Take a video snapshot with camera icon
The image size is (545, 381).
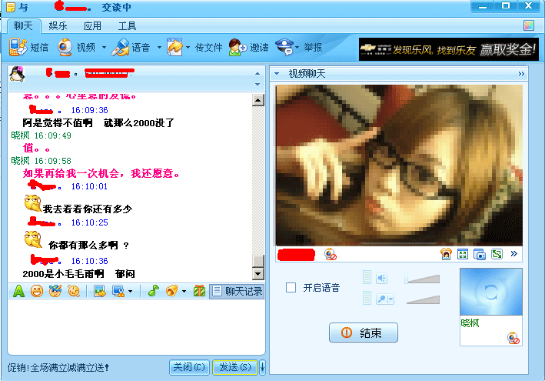pos(479,254)
